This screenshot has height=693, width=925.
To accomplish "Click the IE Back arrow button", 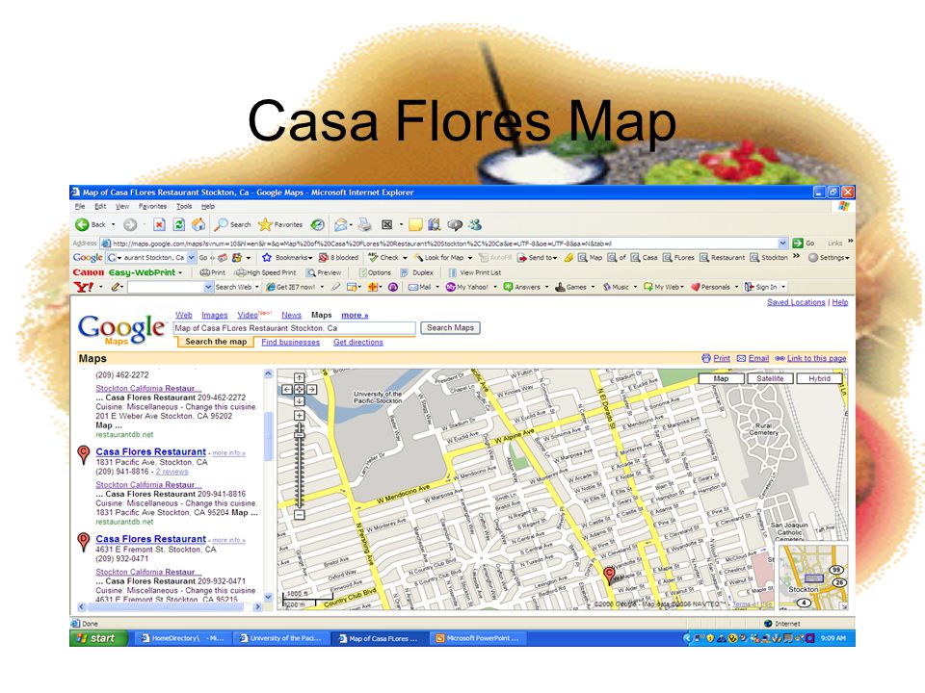I will [x=82, y=224].
